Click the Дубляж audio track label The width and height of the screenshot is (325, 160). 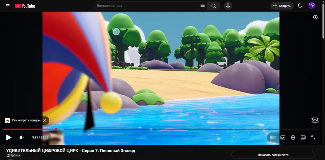tap(14, 155)
